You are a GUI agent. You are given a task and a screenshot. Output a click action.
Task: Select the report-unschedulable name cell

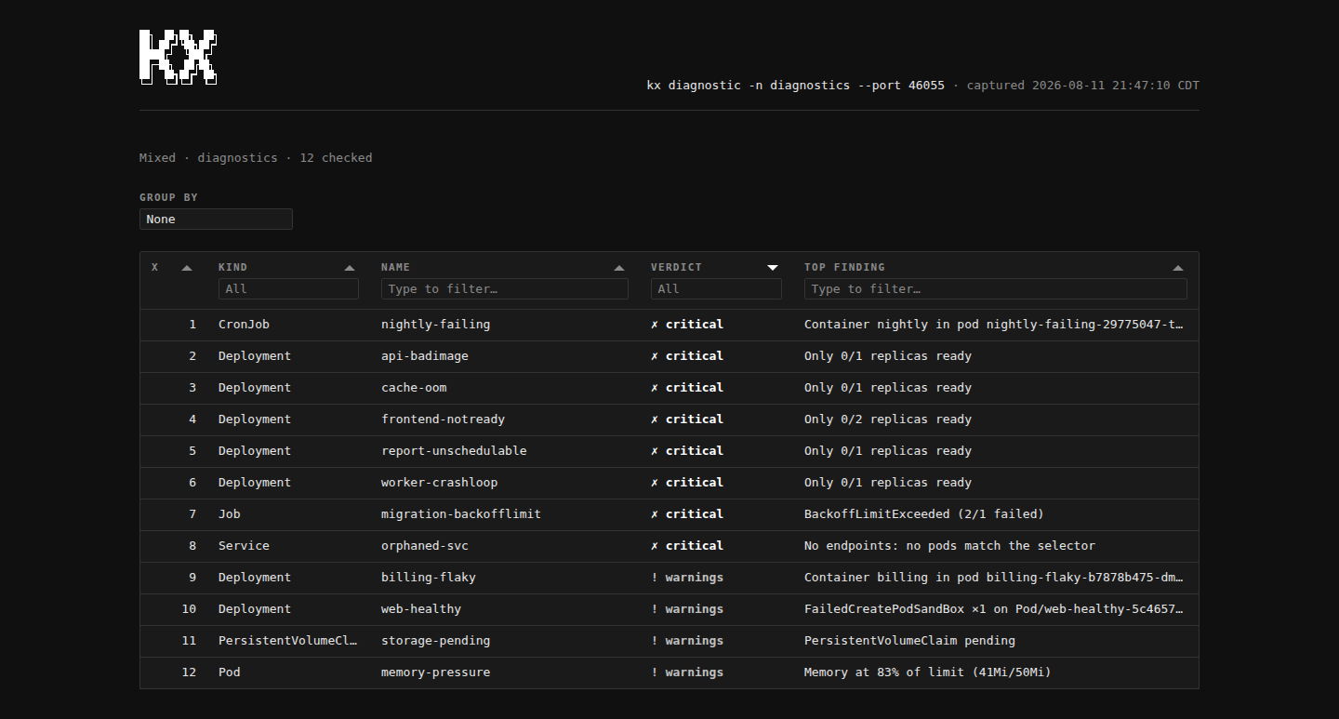point(454,451)
